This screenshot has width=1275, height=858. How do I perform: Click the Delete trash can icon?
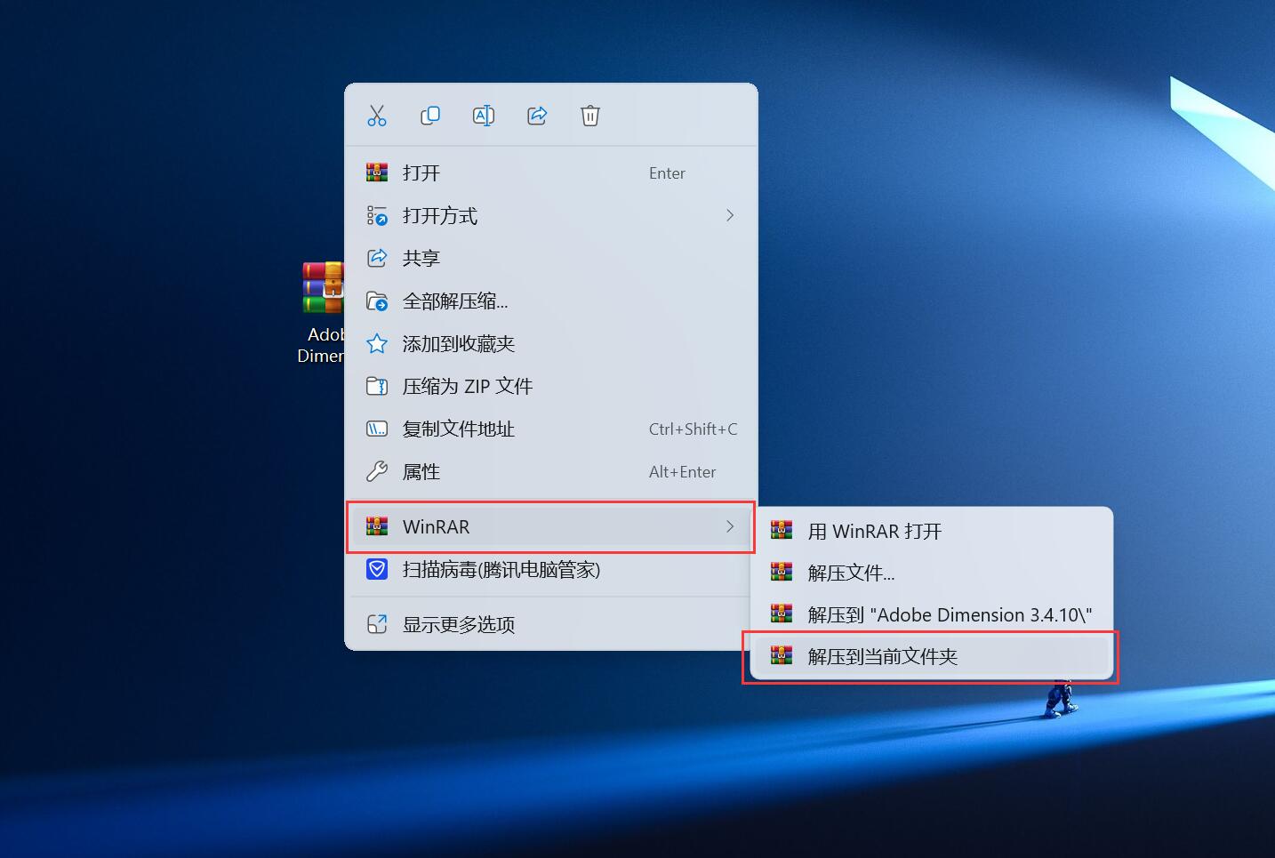coord(590,116)
